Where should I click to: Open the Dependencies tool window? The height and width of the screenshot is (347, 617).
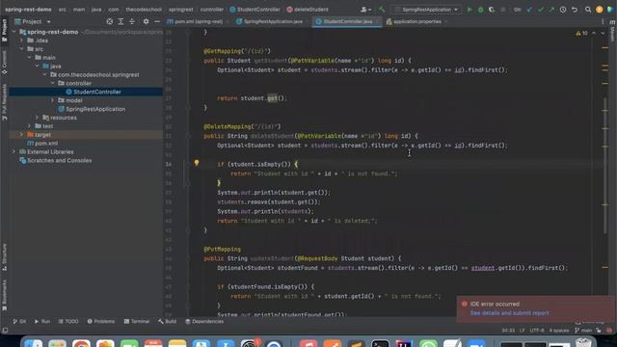click(x=204, y=321)
